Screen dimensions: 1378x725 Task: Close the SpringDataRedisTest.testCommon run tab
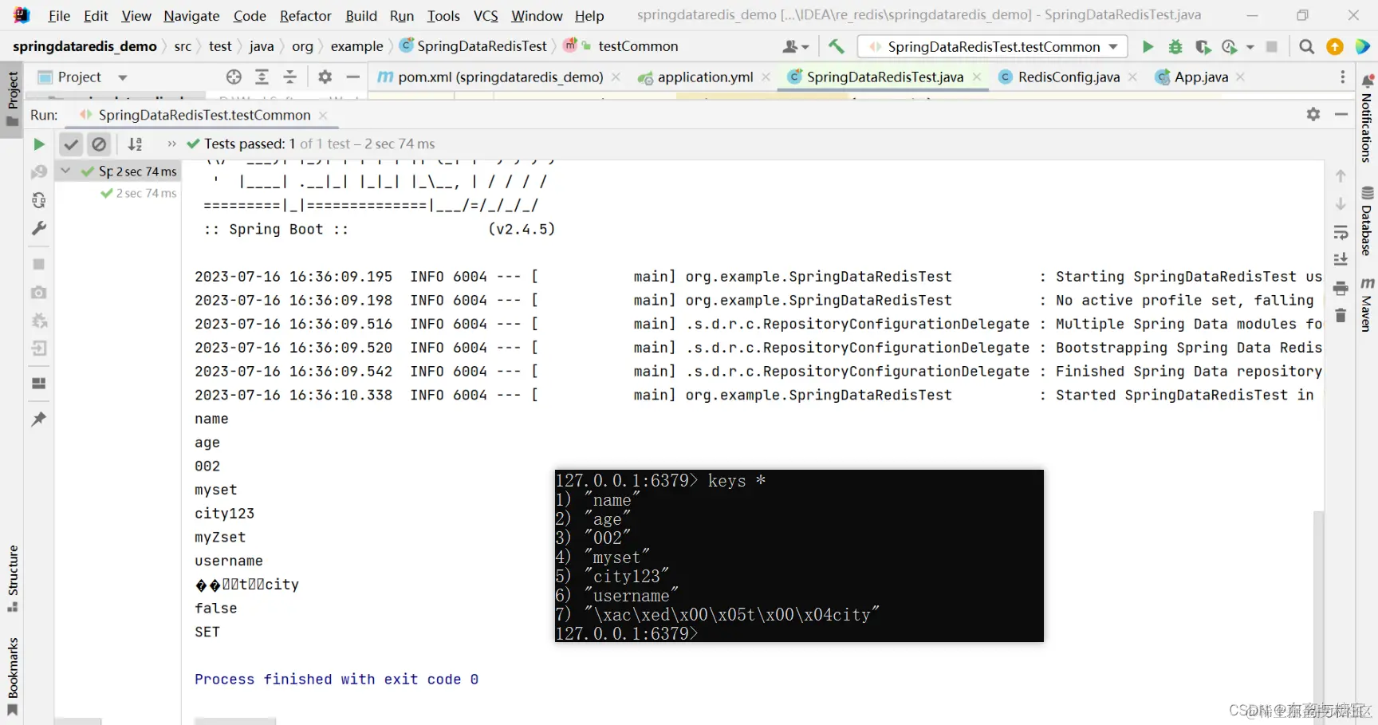point(323,116)
